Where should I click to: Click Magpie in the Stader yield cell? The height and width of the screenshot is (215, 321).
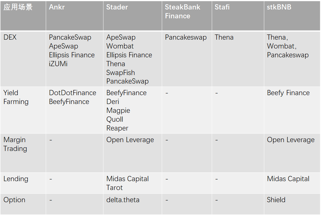click(x=118, y=110)
